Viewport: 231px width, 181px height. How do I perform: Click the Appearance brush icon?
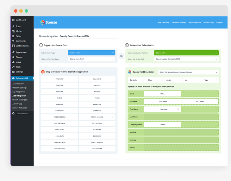13,52
